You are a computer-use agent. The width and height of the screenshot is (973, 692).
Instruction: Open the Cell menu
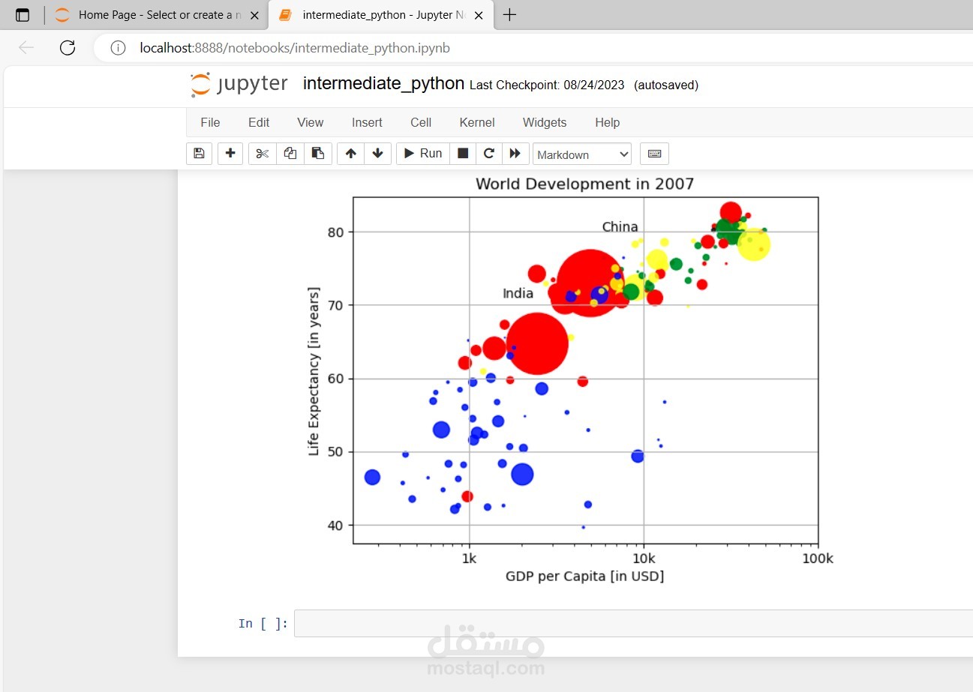pyautogui.click(x=421, y=122)
